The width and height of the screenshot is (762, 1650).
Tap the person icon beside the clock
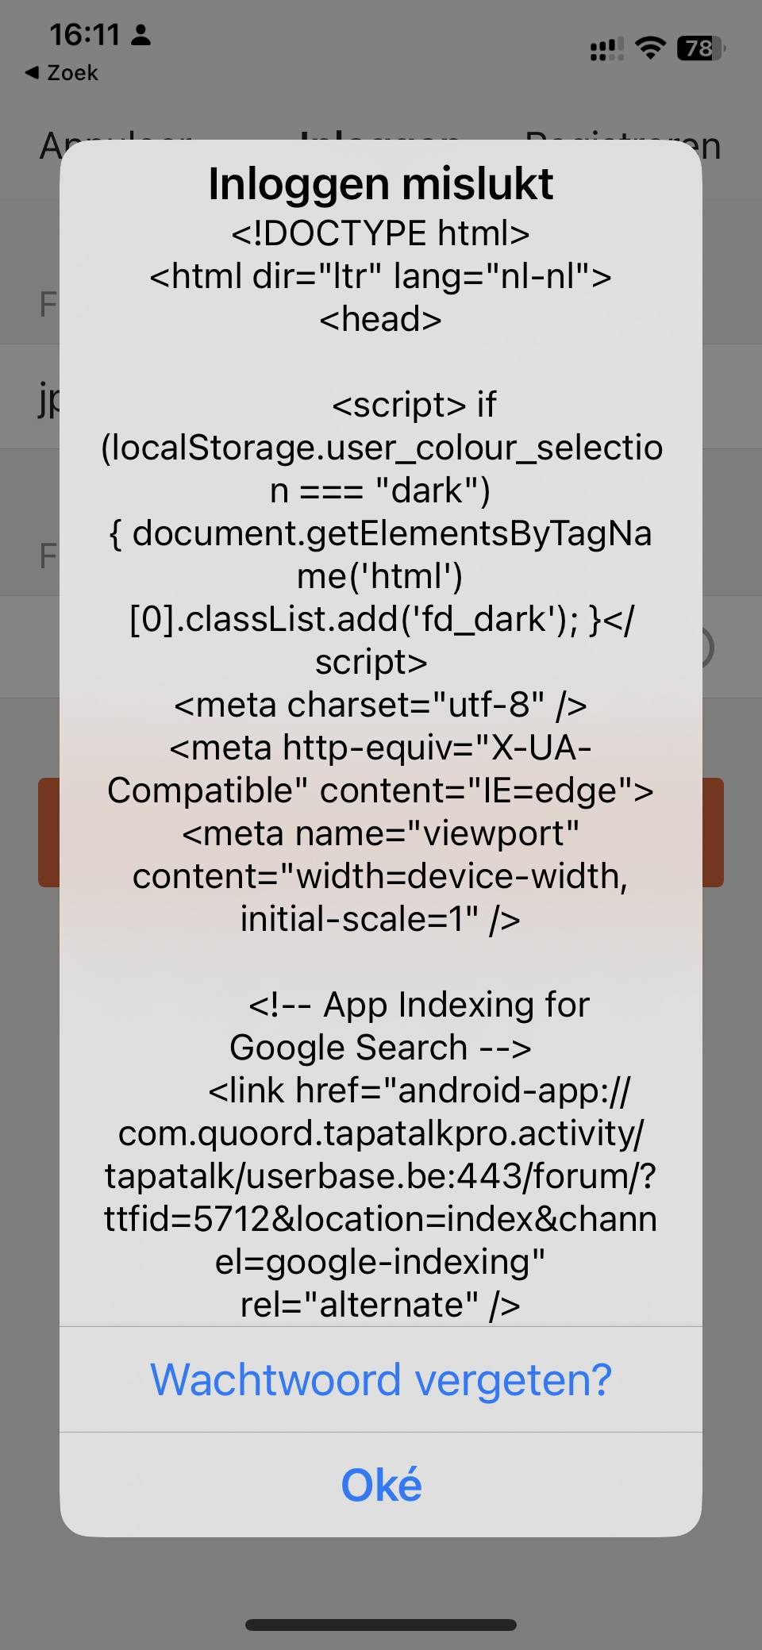coord(141,34)
